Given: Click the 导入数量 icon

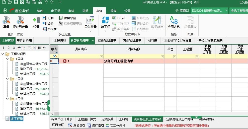Looking at the screenshot, I should [x=90, y=21].
